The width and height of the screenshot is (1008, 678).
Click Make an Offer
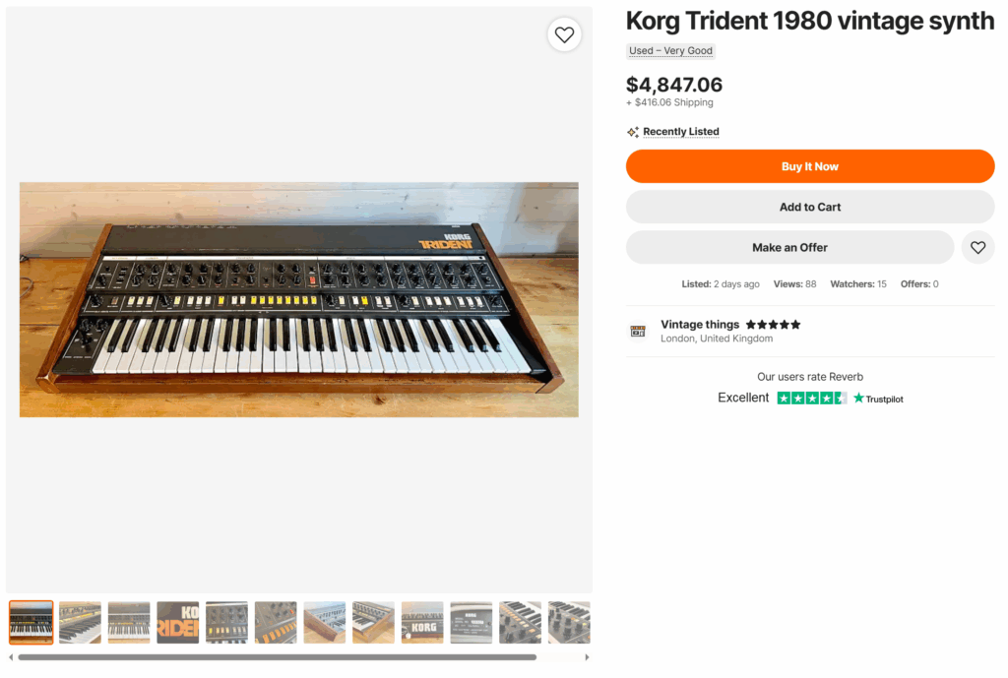(789, 248)
